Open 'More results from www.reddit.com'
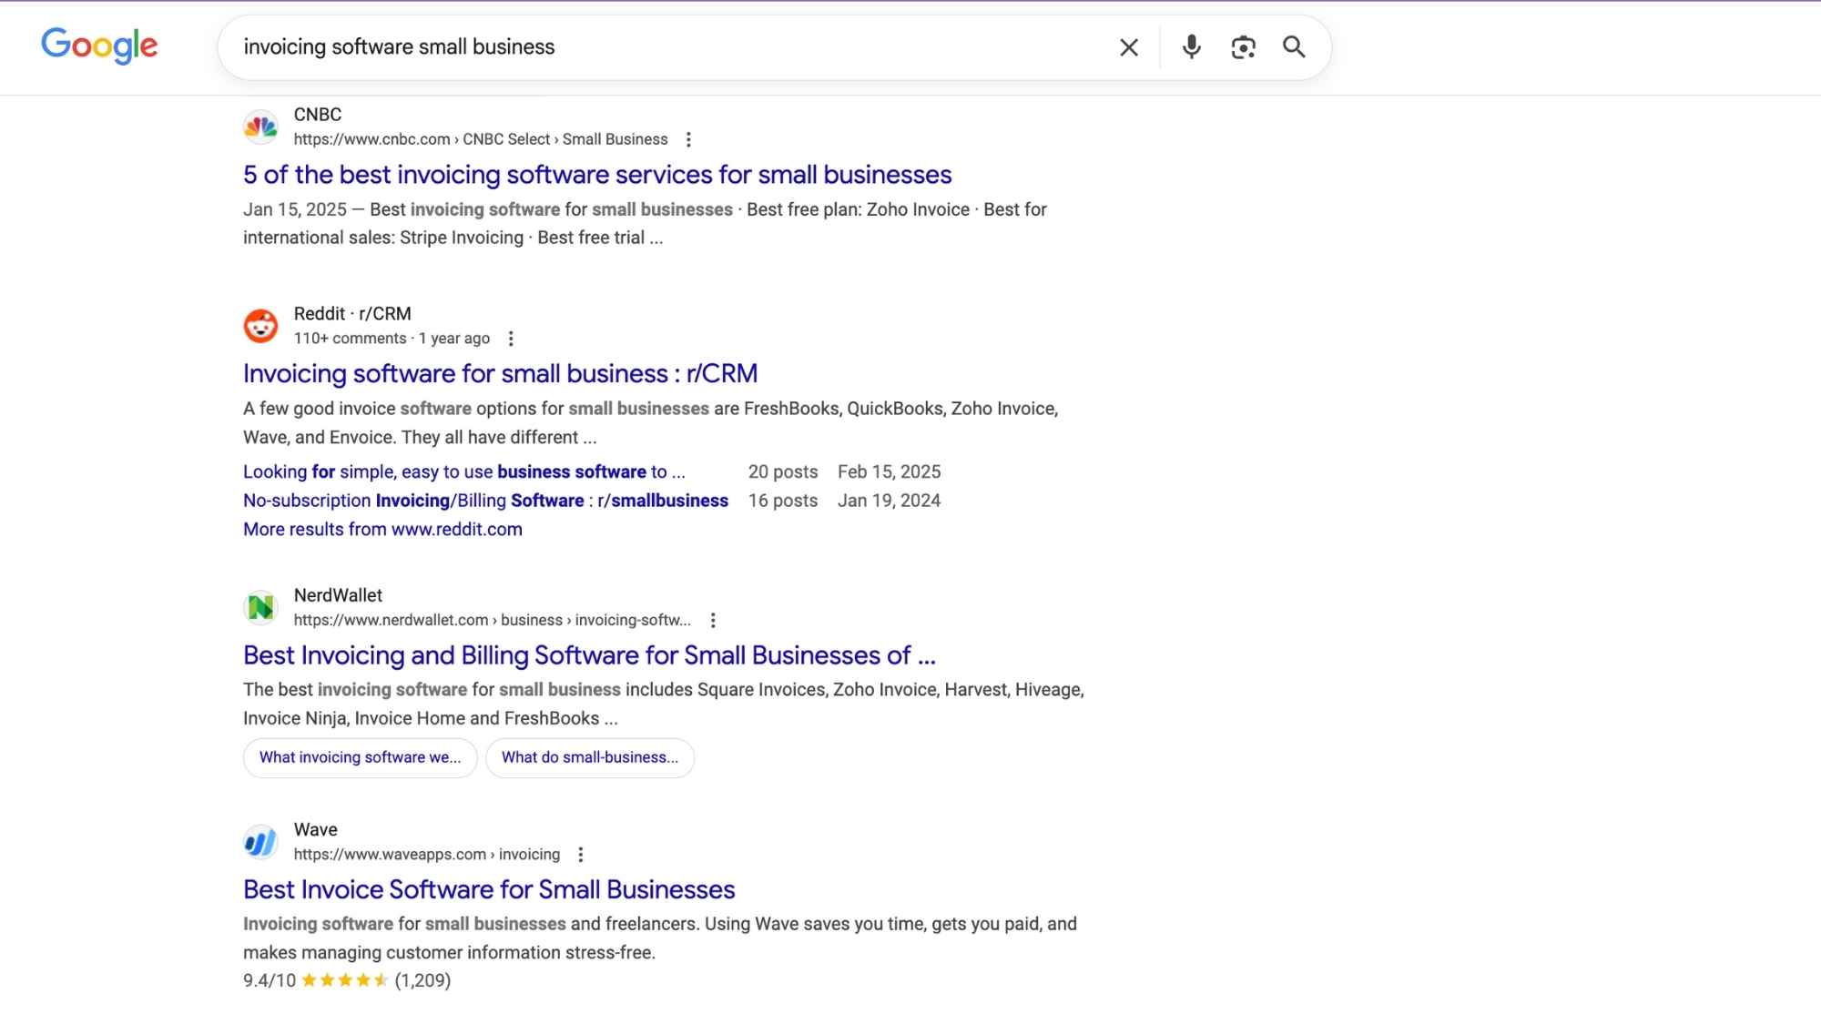Viewport: 1821px width, 1024px height. pyautogui.click(x=382, y=529)
